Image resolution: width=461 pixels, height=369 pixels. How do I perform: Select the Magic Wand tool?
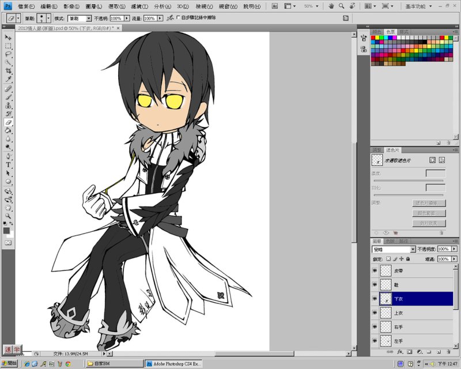coord(8,63)
